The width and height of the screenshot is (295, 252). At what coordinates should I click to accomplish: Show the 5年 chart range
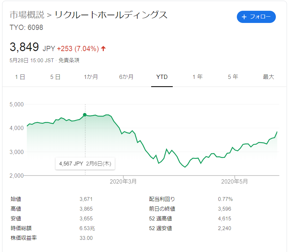233,77
